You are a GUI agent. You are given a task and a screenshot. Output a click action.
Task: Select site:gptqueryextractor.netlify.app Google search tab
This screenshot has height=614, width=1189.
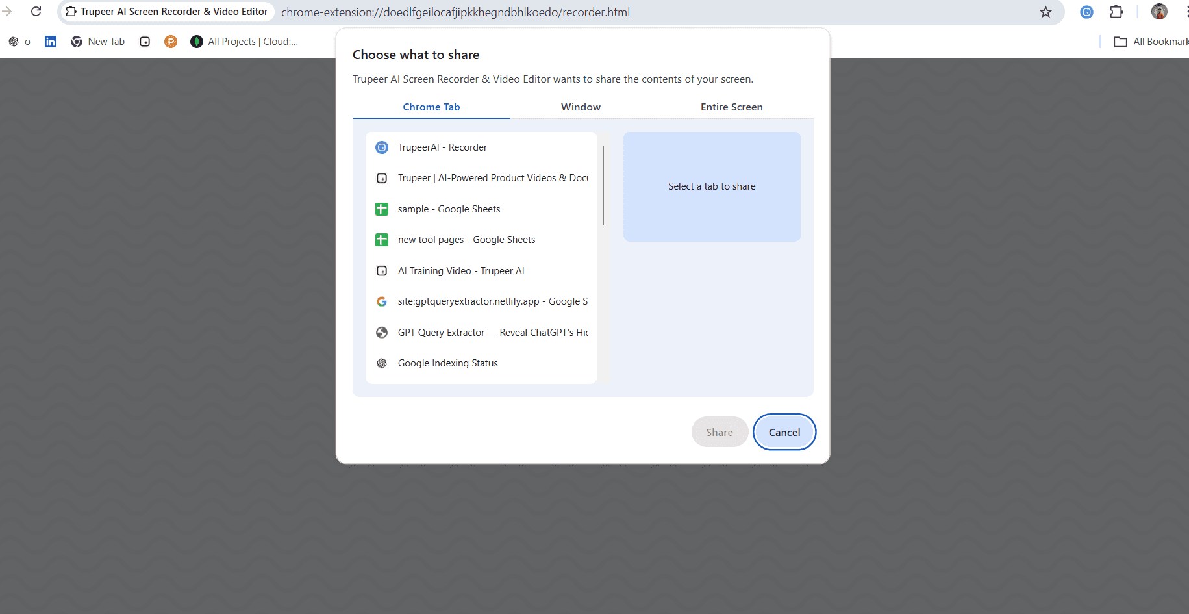481,301
